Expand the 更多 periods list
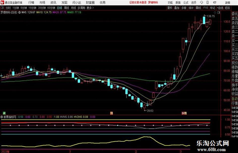 (x=90, y=8)
